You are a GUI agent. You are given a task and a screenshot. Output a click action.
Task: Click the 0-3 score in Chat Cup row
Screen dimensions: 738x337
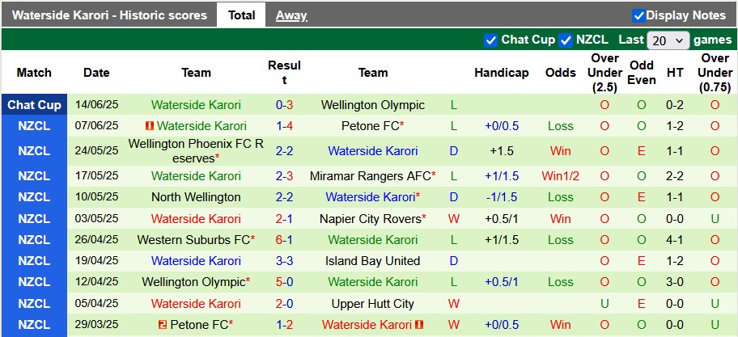point(284,105)
